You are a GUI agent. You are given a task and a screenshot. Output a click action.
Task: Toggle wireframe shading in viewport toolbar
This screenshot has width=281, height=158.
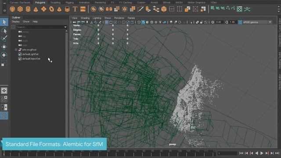coord(139,22)
